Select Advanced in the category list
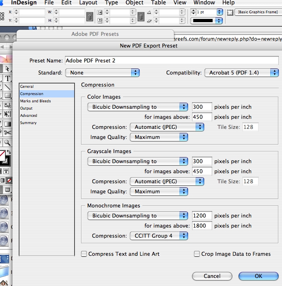 (x=47, y=116)
